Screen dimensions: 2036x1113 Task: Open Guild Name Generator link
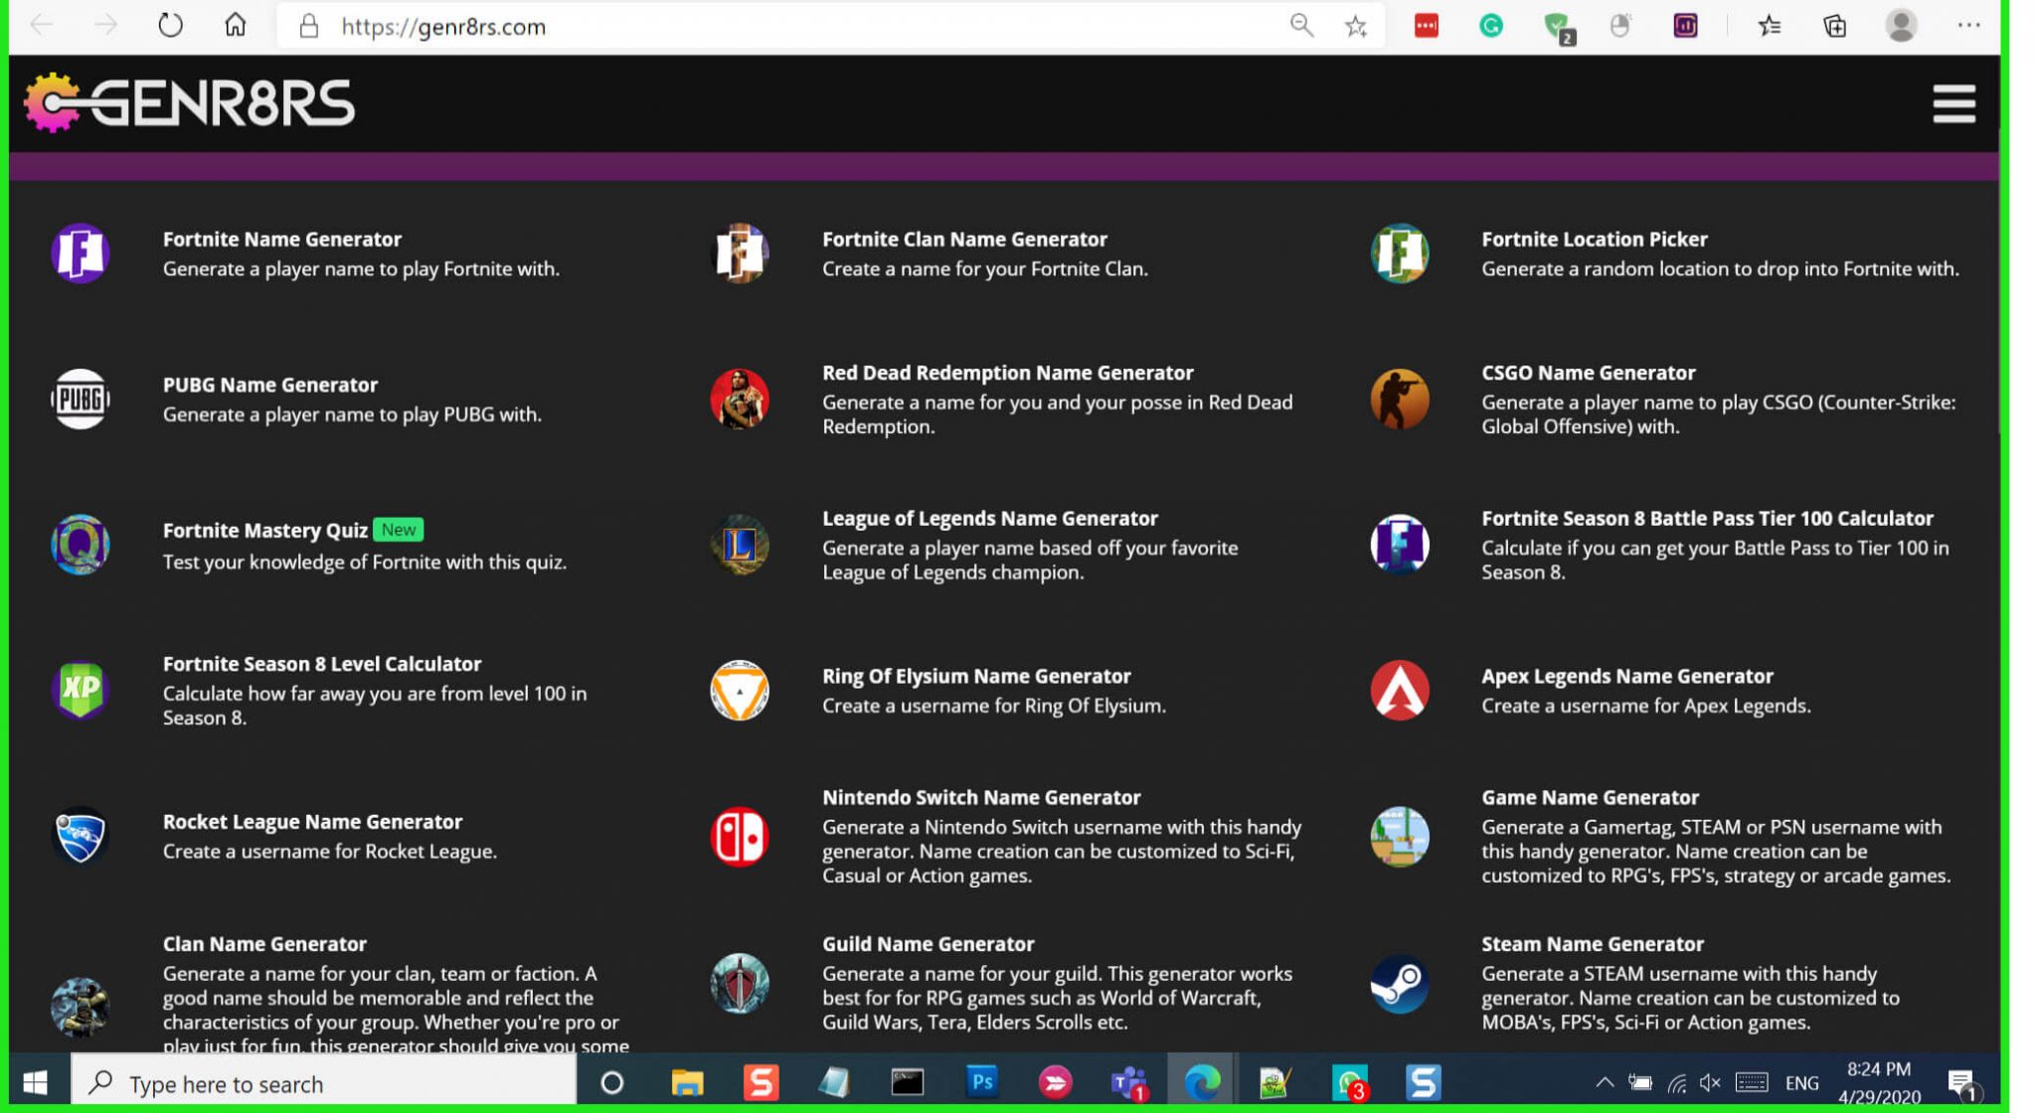click(928, 944)
